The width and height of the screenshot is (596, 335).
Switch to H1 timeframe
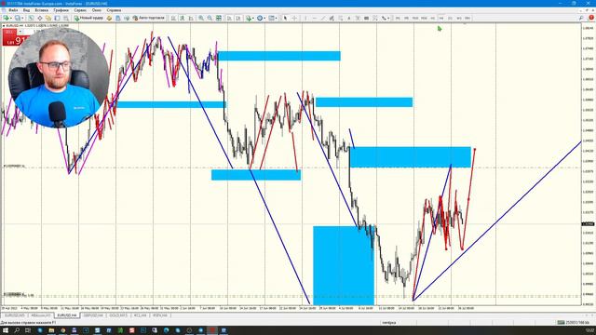click(432, 18)
